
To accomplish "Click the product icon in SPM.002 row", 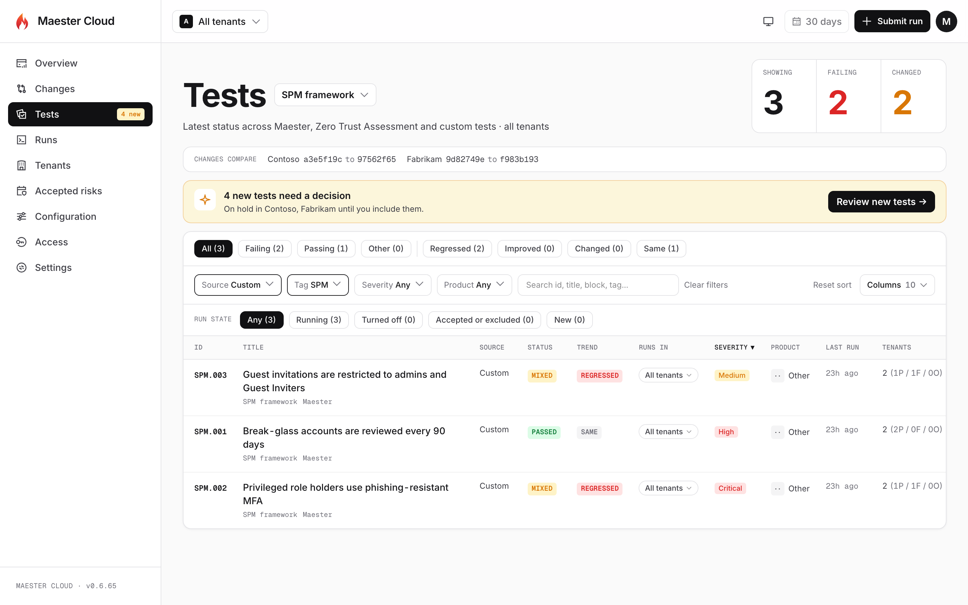I will pos(778,489).
